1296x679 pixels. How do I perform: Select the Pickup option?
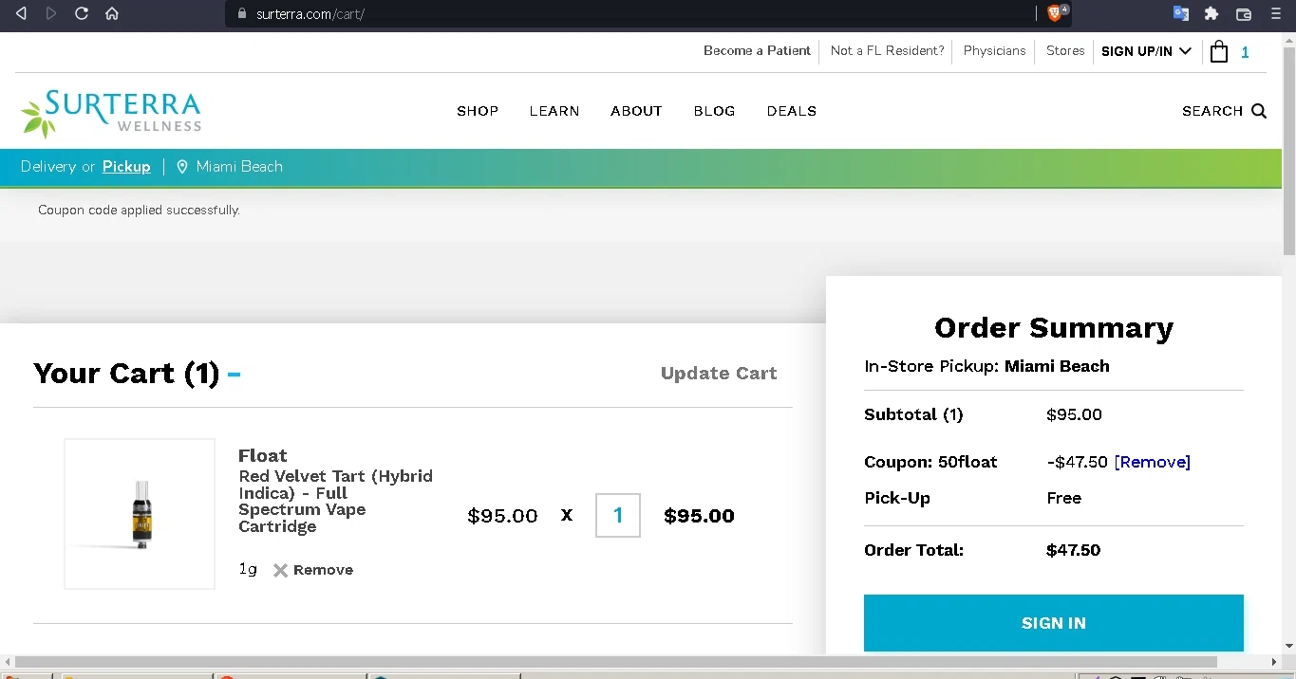coord(126,167)
